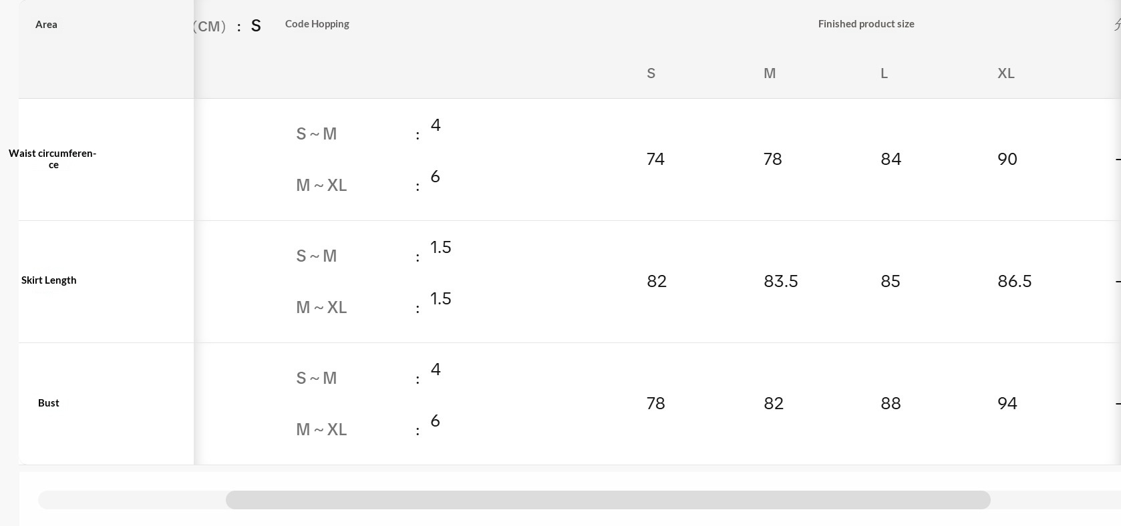The width and height of the screenshot is (1121, 526).
Task: Click skirt length M value 83.5
Action: click(x=780, y=282)
